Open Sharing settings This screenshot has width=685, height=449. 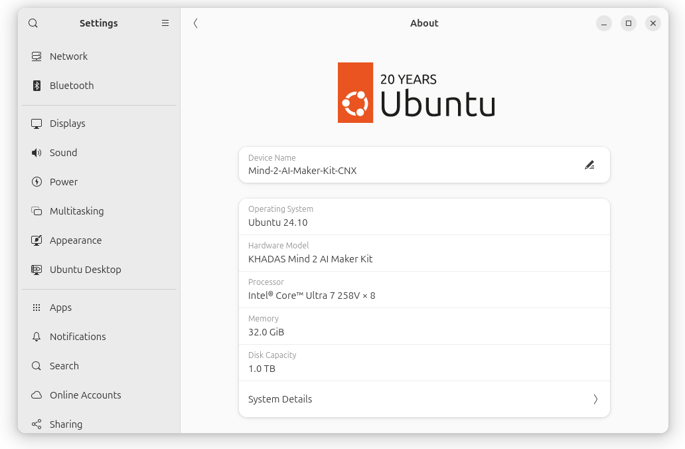[x=99, y=424]
